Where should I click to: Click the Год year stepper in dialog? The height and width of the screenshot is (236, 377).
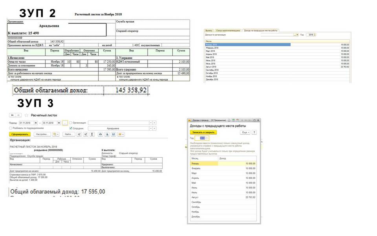point(207,138)
